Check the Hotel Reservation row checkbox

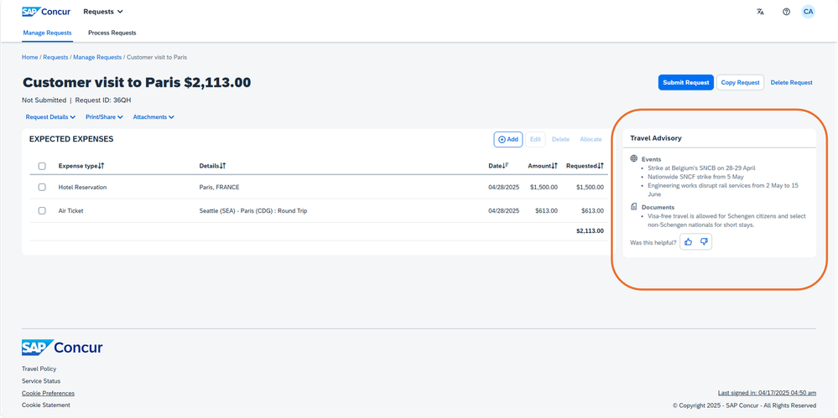click(x=42, y=188)
